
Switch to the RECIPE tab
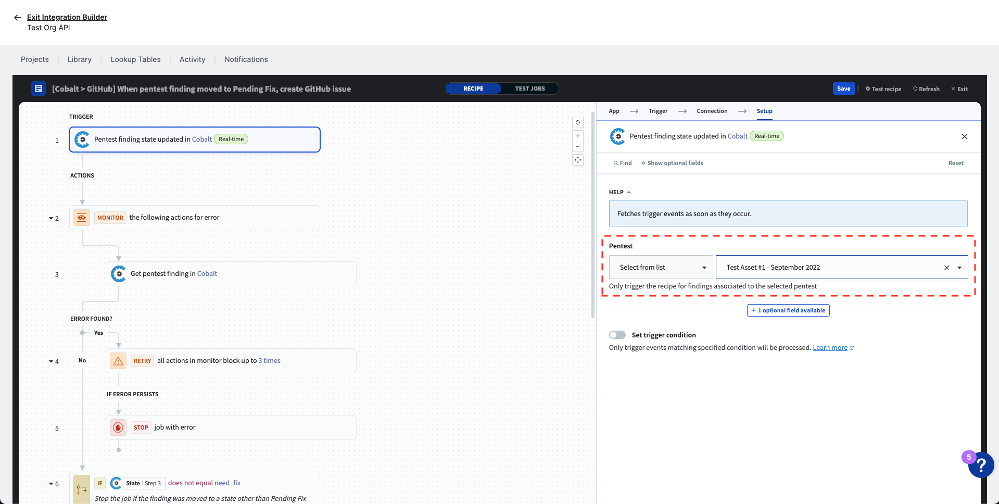tap(473, 89)
